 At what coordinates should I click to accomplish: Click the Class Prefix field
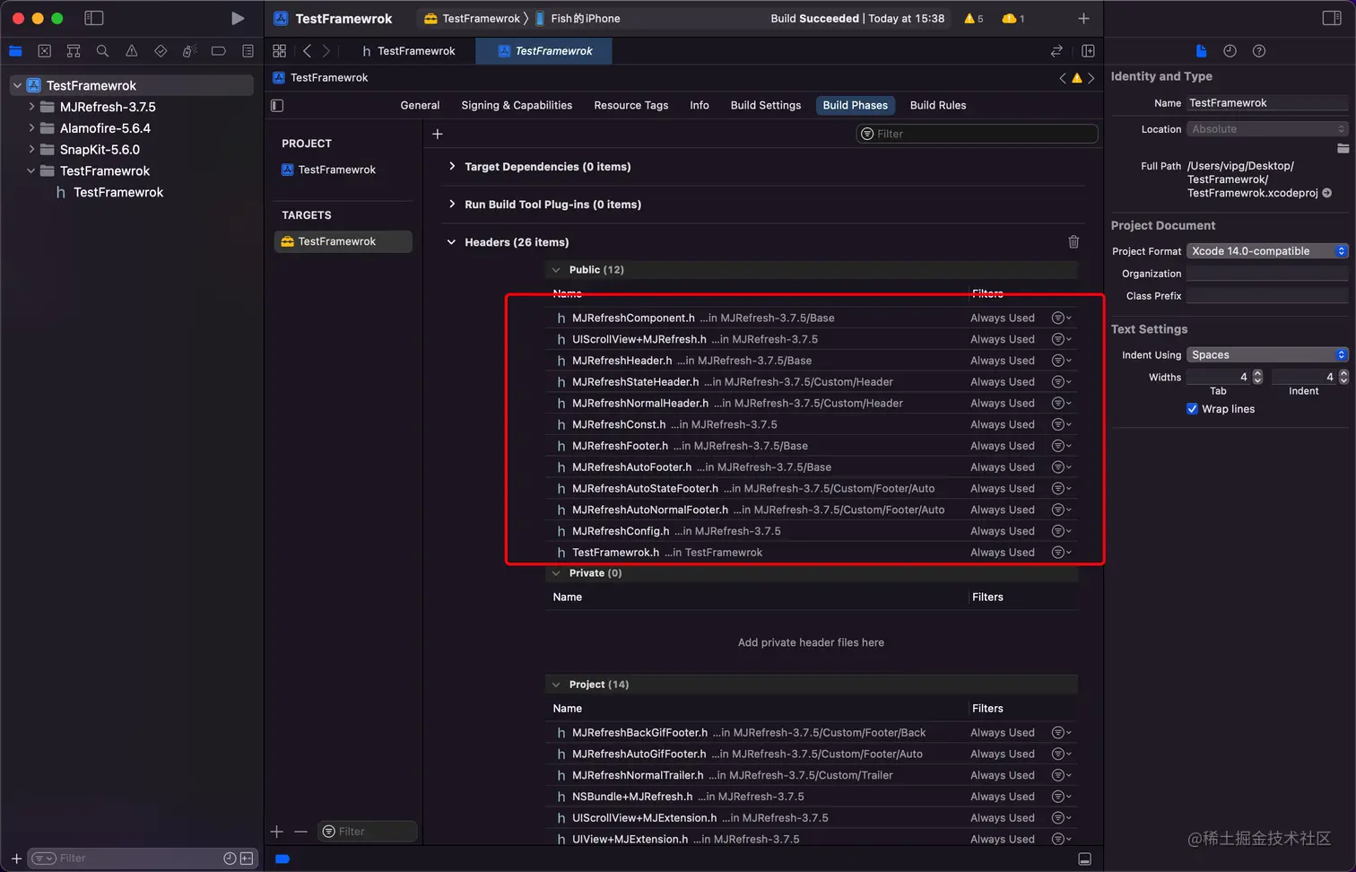point(1267,296)
